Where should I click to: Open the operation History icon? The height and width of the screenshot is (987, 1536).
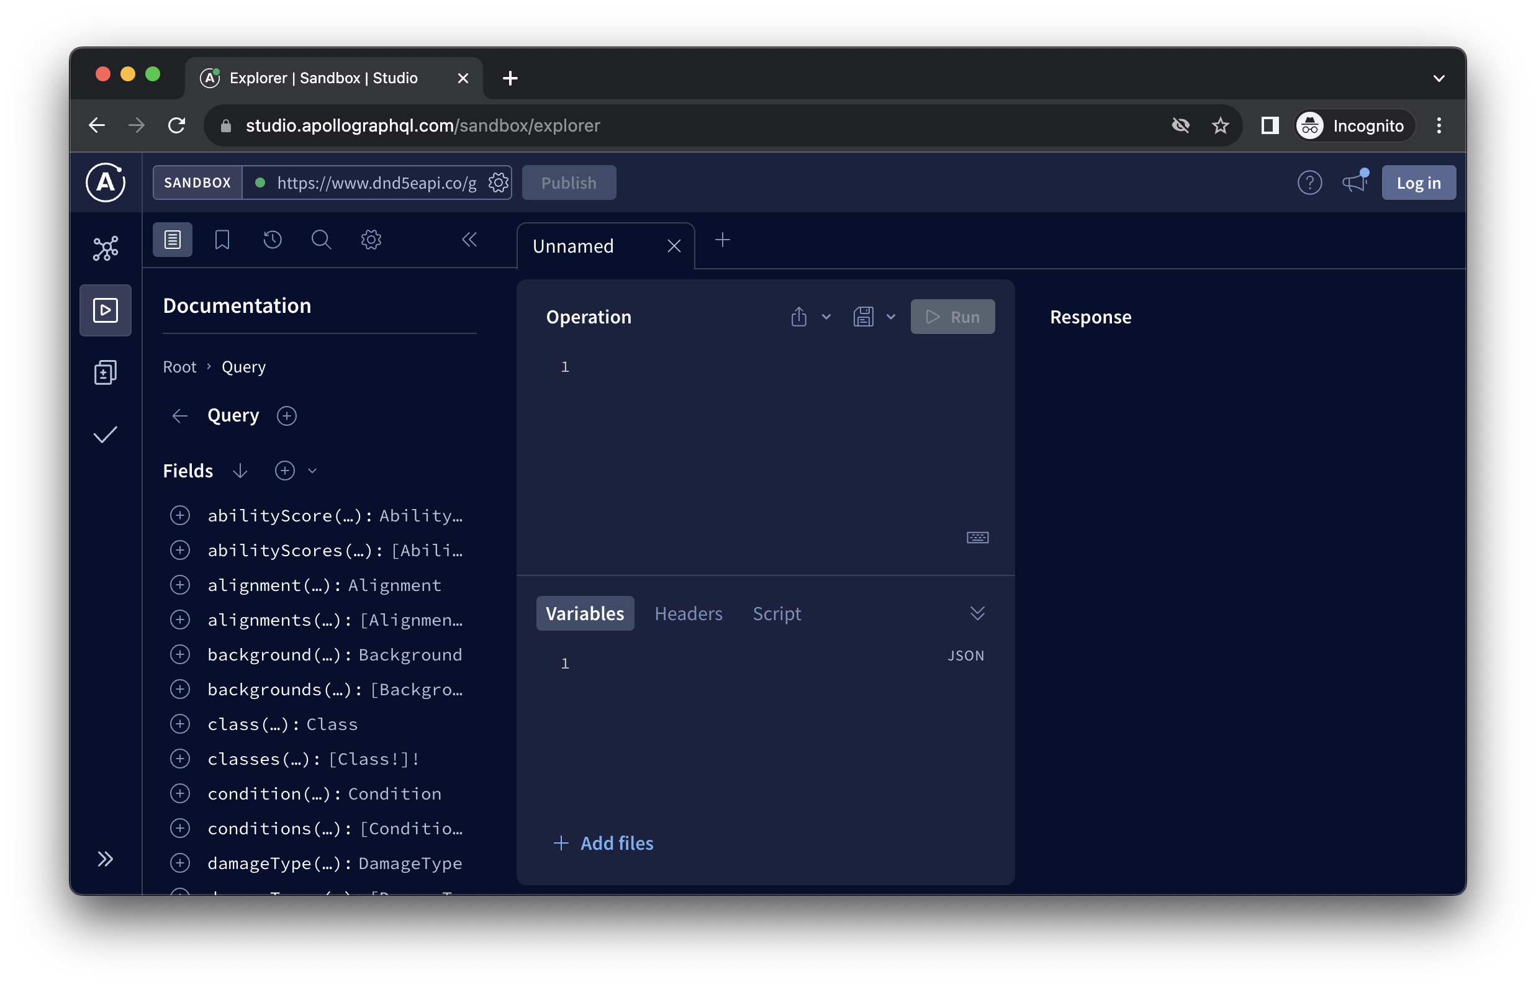click(x=272, y=239)
